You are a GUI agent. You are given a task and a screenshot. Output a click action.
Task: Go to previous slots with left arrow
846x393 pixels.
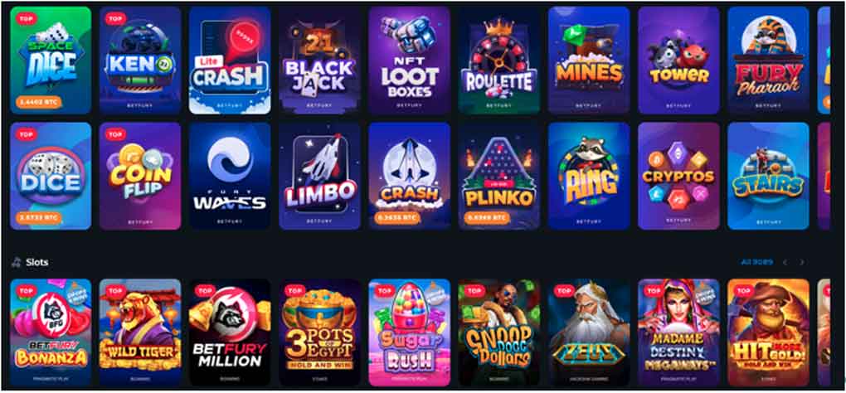pos(785,262)
